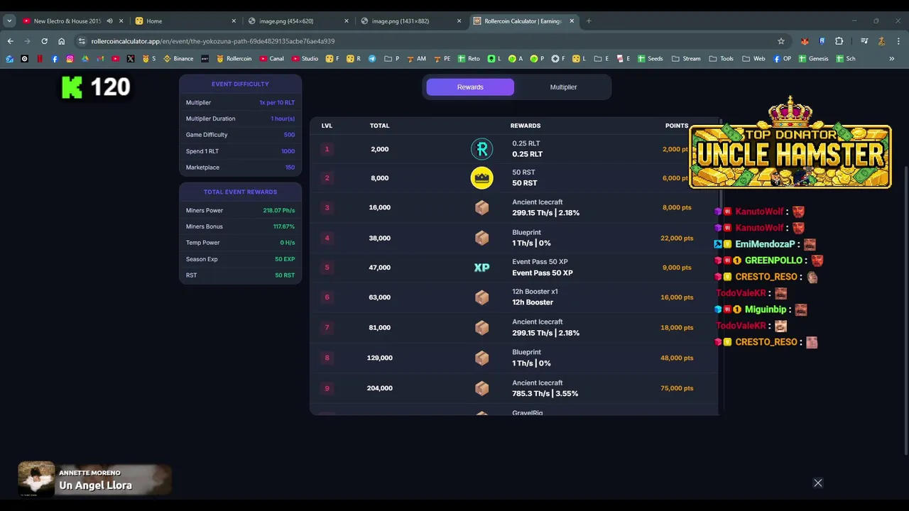View site information icon in address bar

tap(82, 41)
